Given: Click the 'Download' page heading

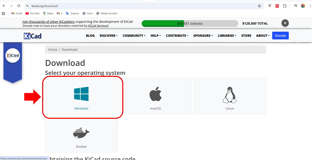Looking at the screenshot, I should point(65,63).
